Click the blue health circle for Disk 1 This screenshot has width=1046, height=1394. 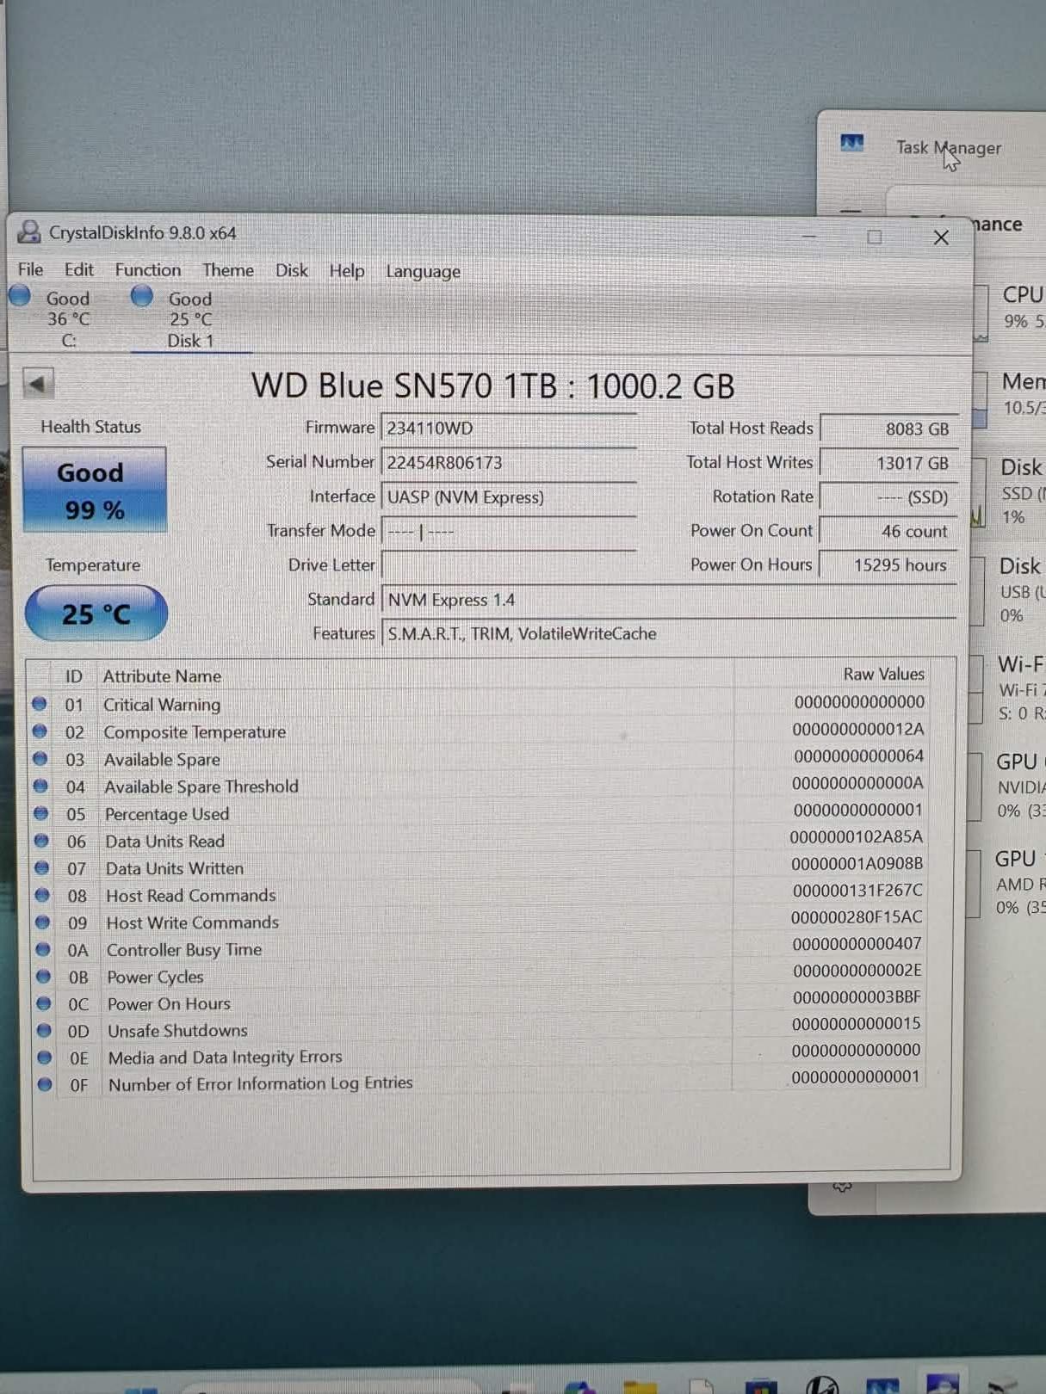(x=142, y=296)
